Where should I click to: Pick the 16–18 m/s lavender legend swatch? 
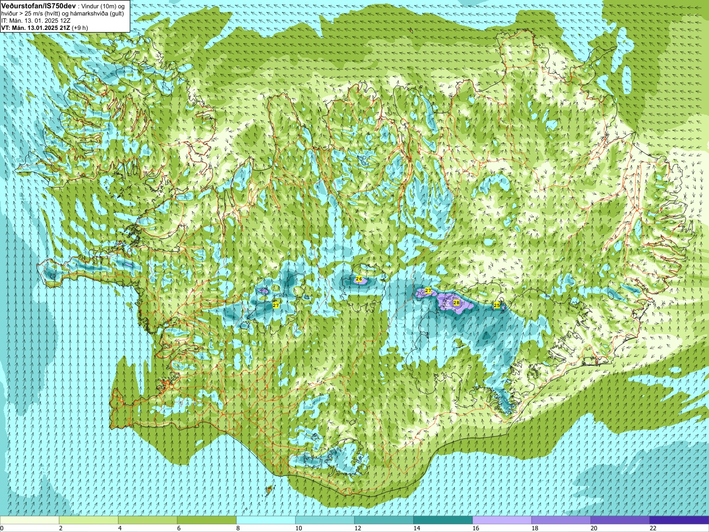tap(502, 520)
